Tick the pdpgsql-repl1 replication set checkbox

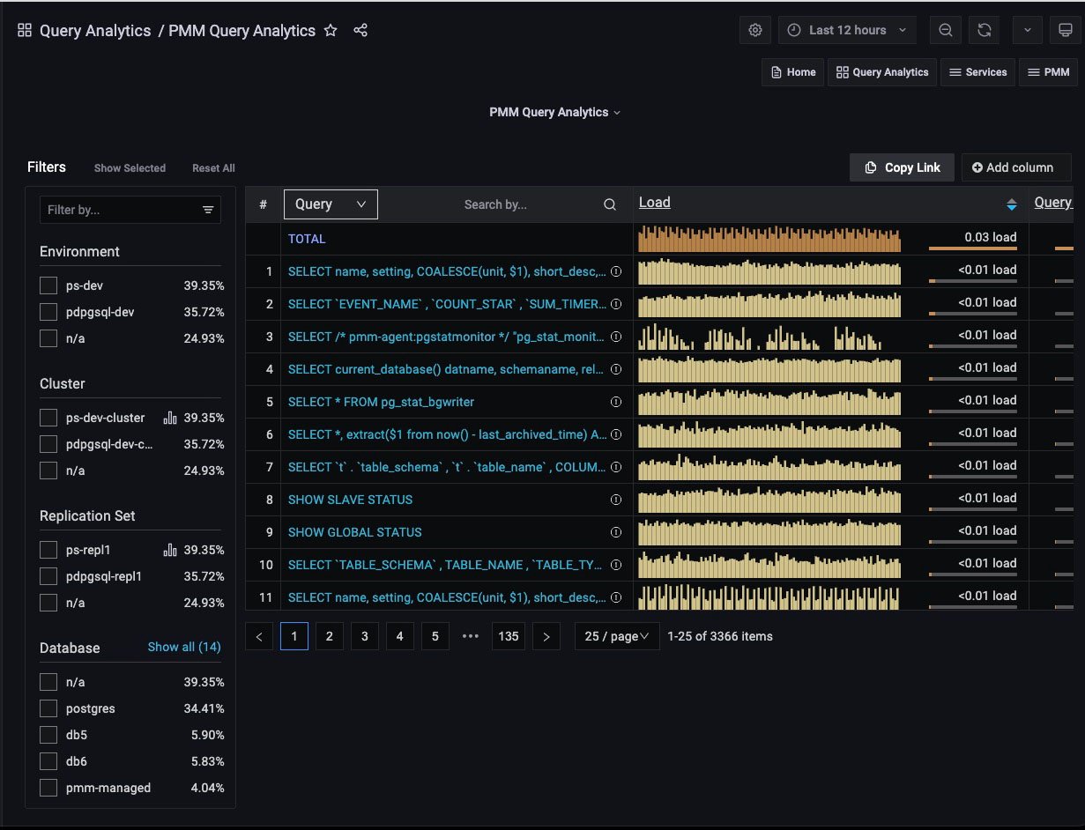tap(48, 576)
